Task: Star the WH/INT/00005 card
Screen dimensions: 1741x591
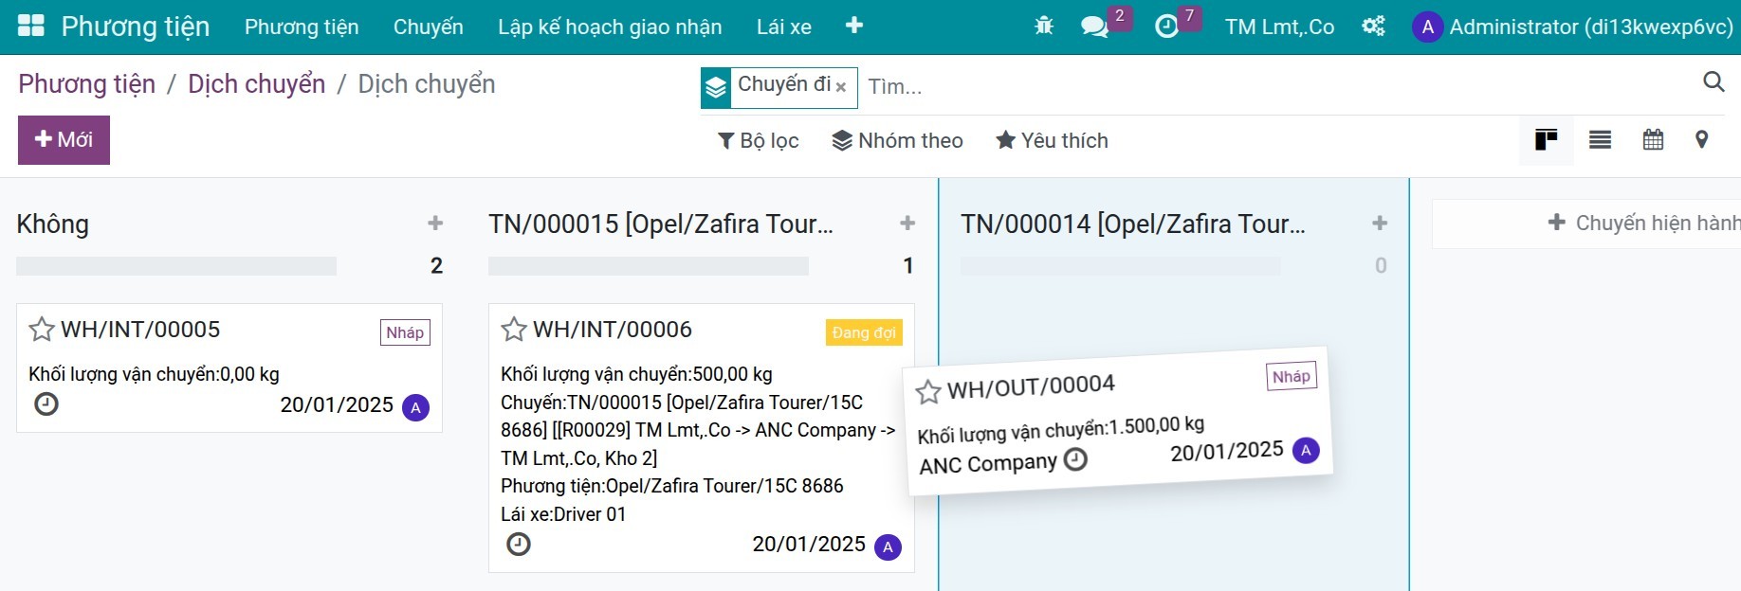Action: click(x=42, y=330)
